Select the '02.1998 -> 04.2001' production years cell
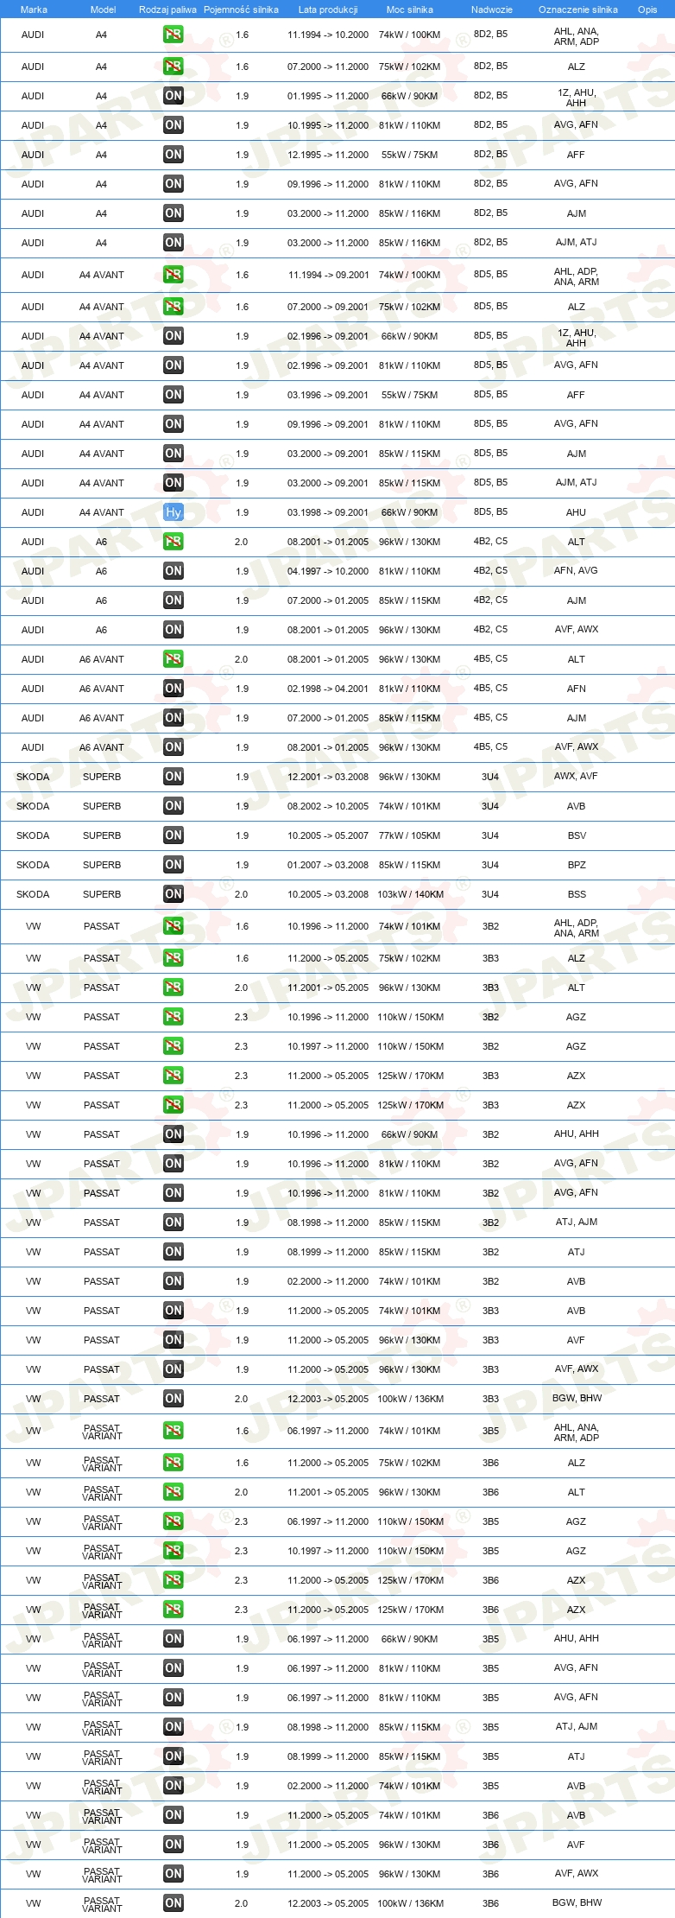 pos(328,689)
